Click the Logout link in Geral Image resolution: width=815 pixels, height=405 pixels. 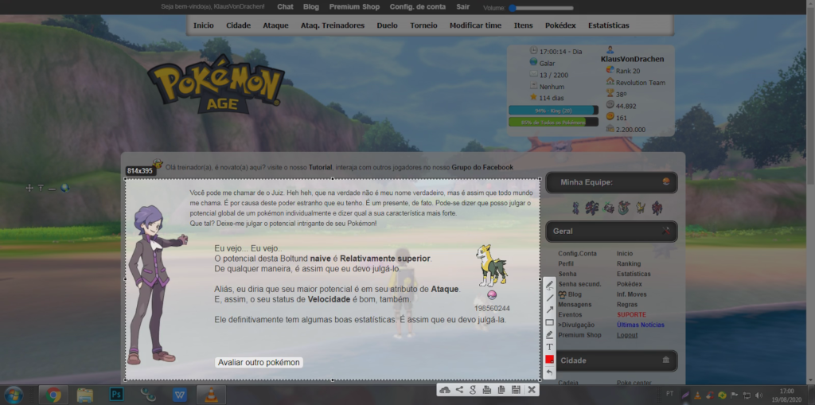pyautogui.click(x=627, y=335)
